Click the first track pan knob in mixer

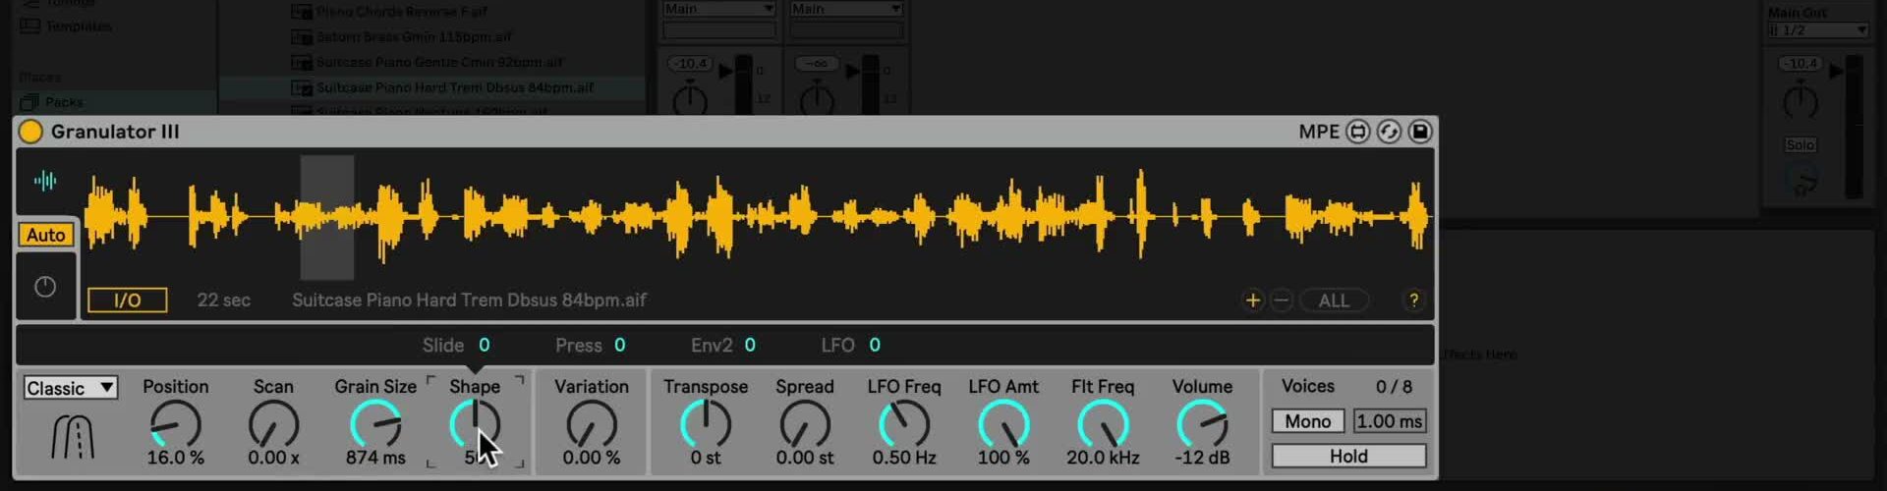(690, 99)
